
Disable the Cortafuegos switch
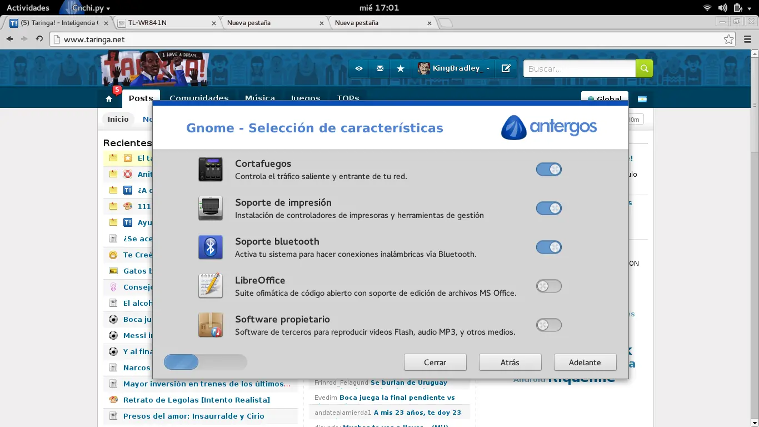pyautogui.click(x=549, y=169)
